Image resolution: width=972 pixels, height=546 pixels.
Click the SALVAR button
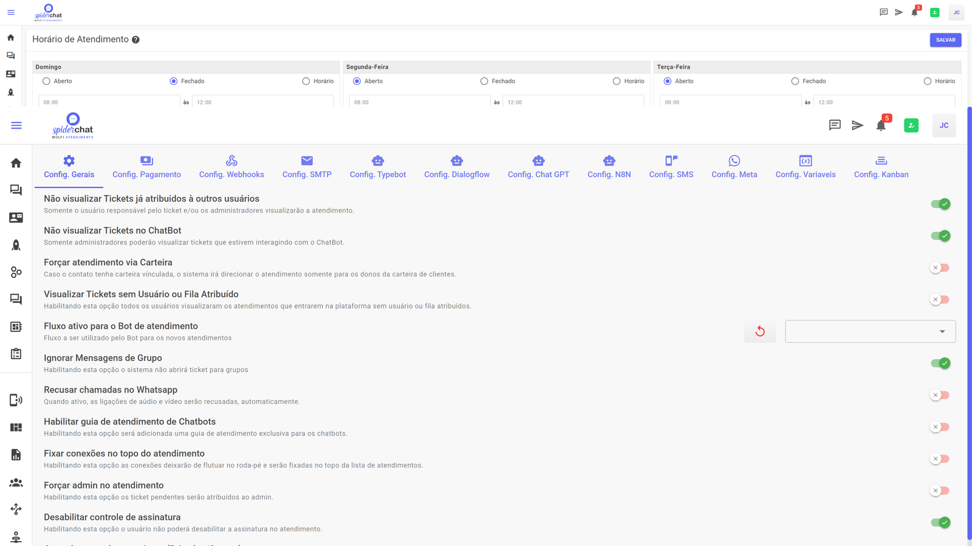[x=945, y=40]
